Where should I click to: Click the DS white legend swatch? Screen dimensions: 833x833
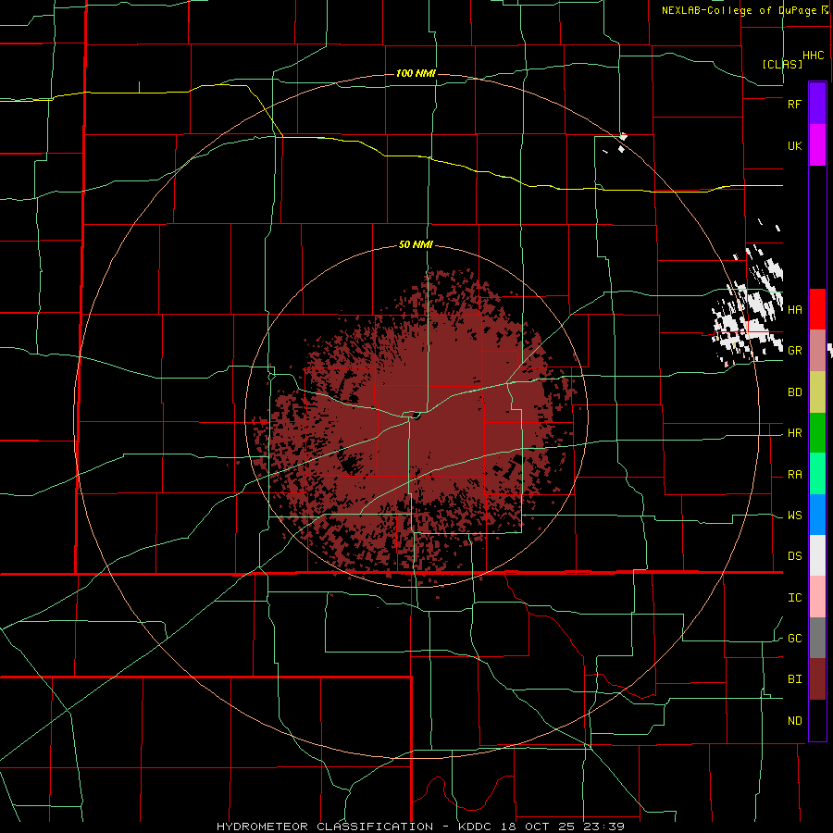click(817, 555)
